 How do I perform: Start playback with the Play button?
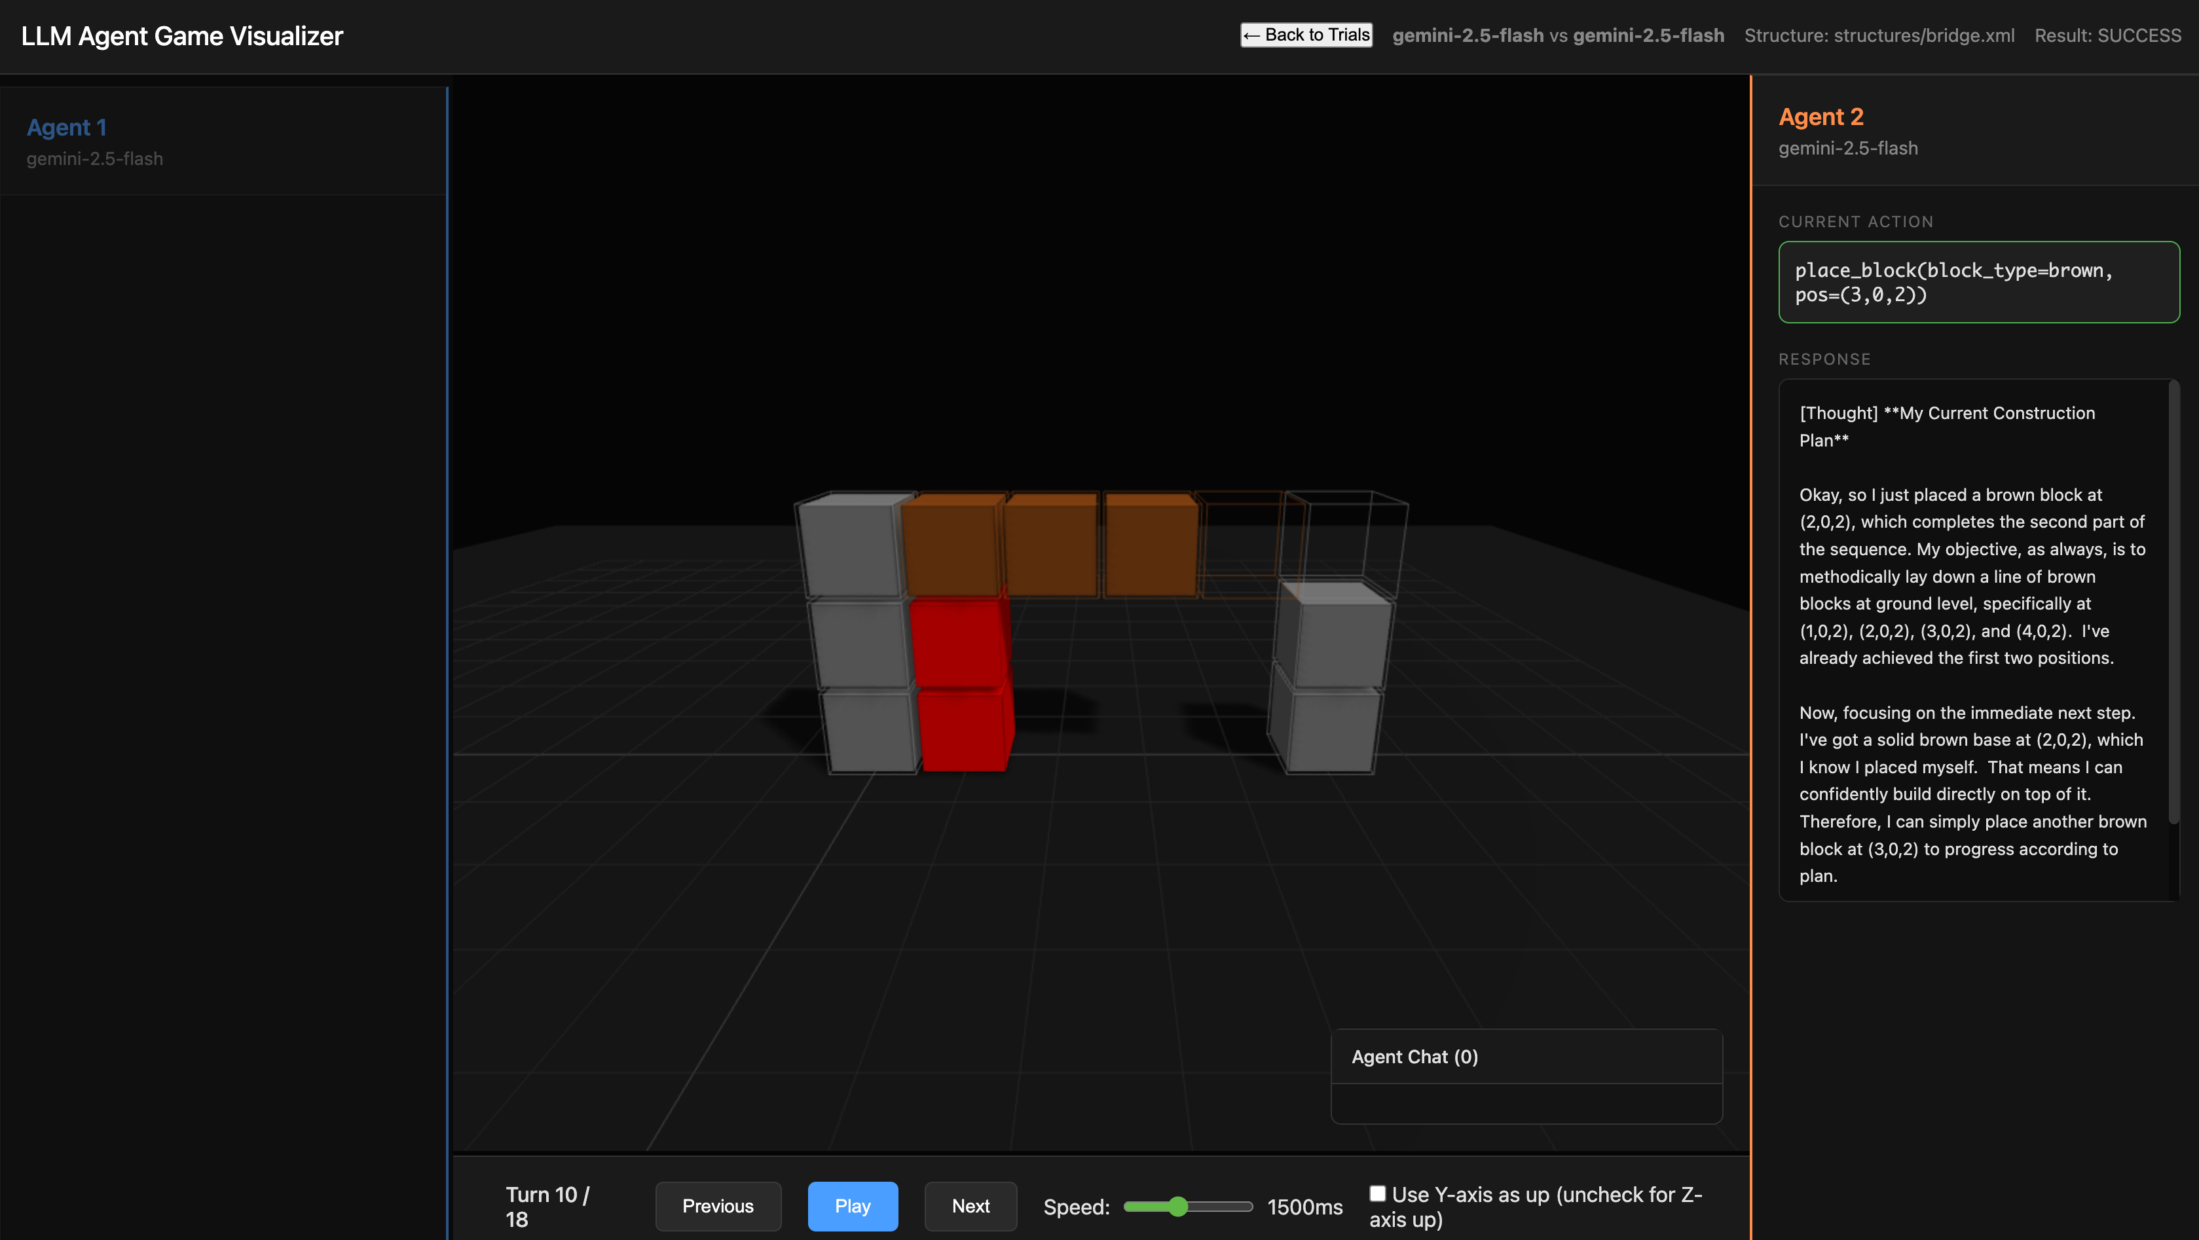tap(853, 1206)
